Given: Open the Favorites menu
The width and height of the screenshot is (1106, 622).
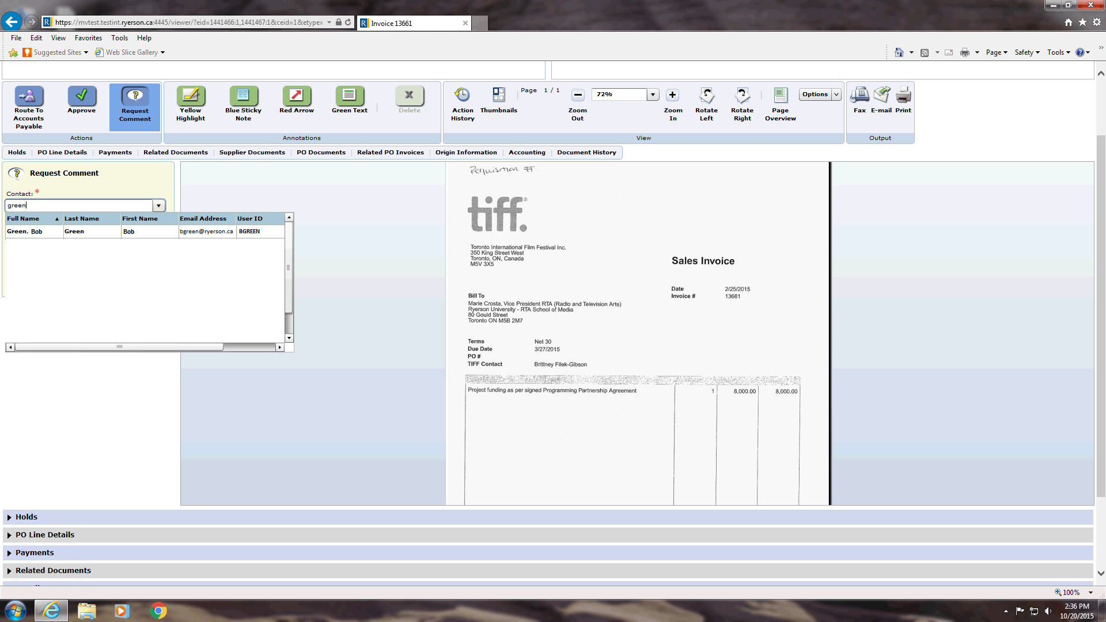Looking at the screenshot, I should point(88,38).
